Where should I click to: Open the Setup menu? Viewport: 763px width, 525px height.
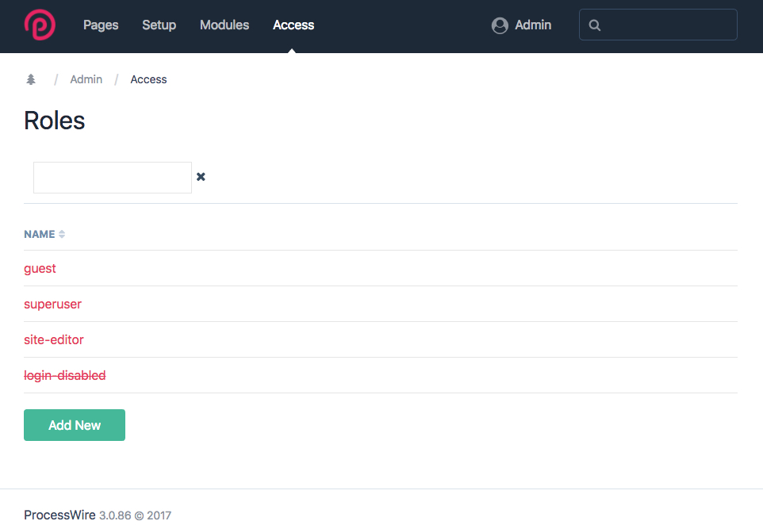(x=159, y=25)
